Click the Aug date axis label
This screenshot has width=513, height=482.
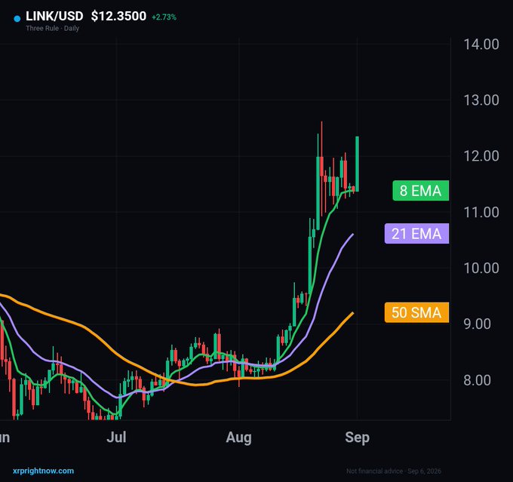pos(239,437)
